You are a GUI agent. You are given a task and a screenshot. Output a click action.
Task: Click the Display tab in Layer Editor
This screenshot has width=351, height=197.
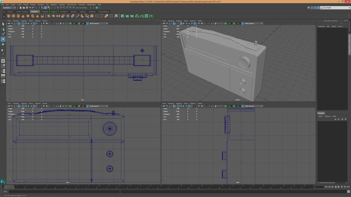click(321, 113)
